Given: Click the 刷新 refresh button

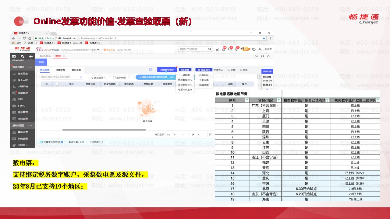Looking at the screenshot, I should (244, 70).
